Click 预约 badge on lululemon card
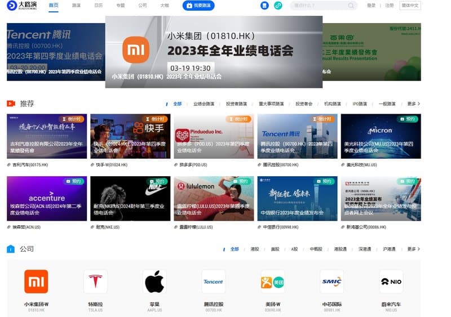Viewport: 451px width, 317px height. click(241, 181)
